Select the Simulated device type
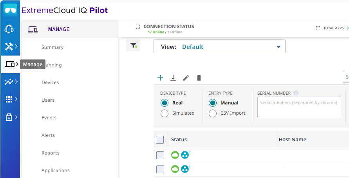Viewport: 349px width, 178px height. point(165,113)
